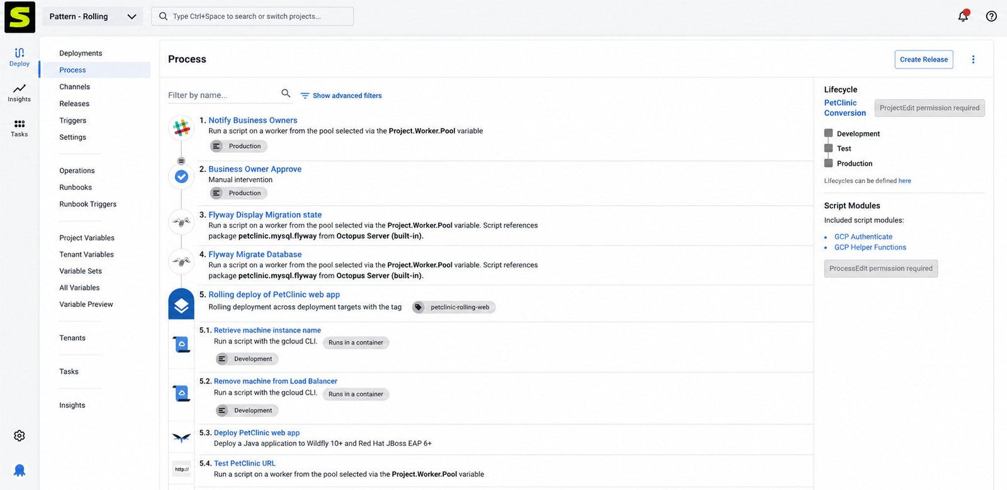The height and width of the screenshot is (490, 1007).
Task: Open Channels in the project menu
Action: [x=74, y=87]
